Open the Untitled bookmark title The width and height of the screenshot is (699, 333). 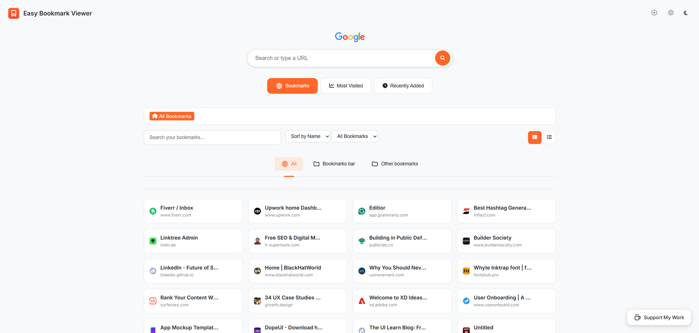pos(483,327)
